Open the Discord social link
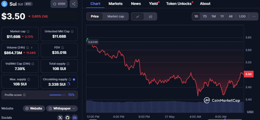The image size is (260, 120). coord(75,117)
